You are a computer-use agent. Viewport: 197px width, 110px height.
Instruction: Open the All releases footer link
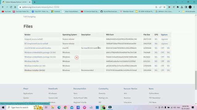click(53, 94)
